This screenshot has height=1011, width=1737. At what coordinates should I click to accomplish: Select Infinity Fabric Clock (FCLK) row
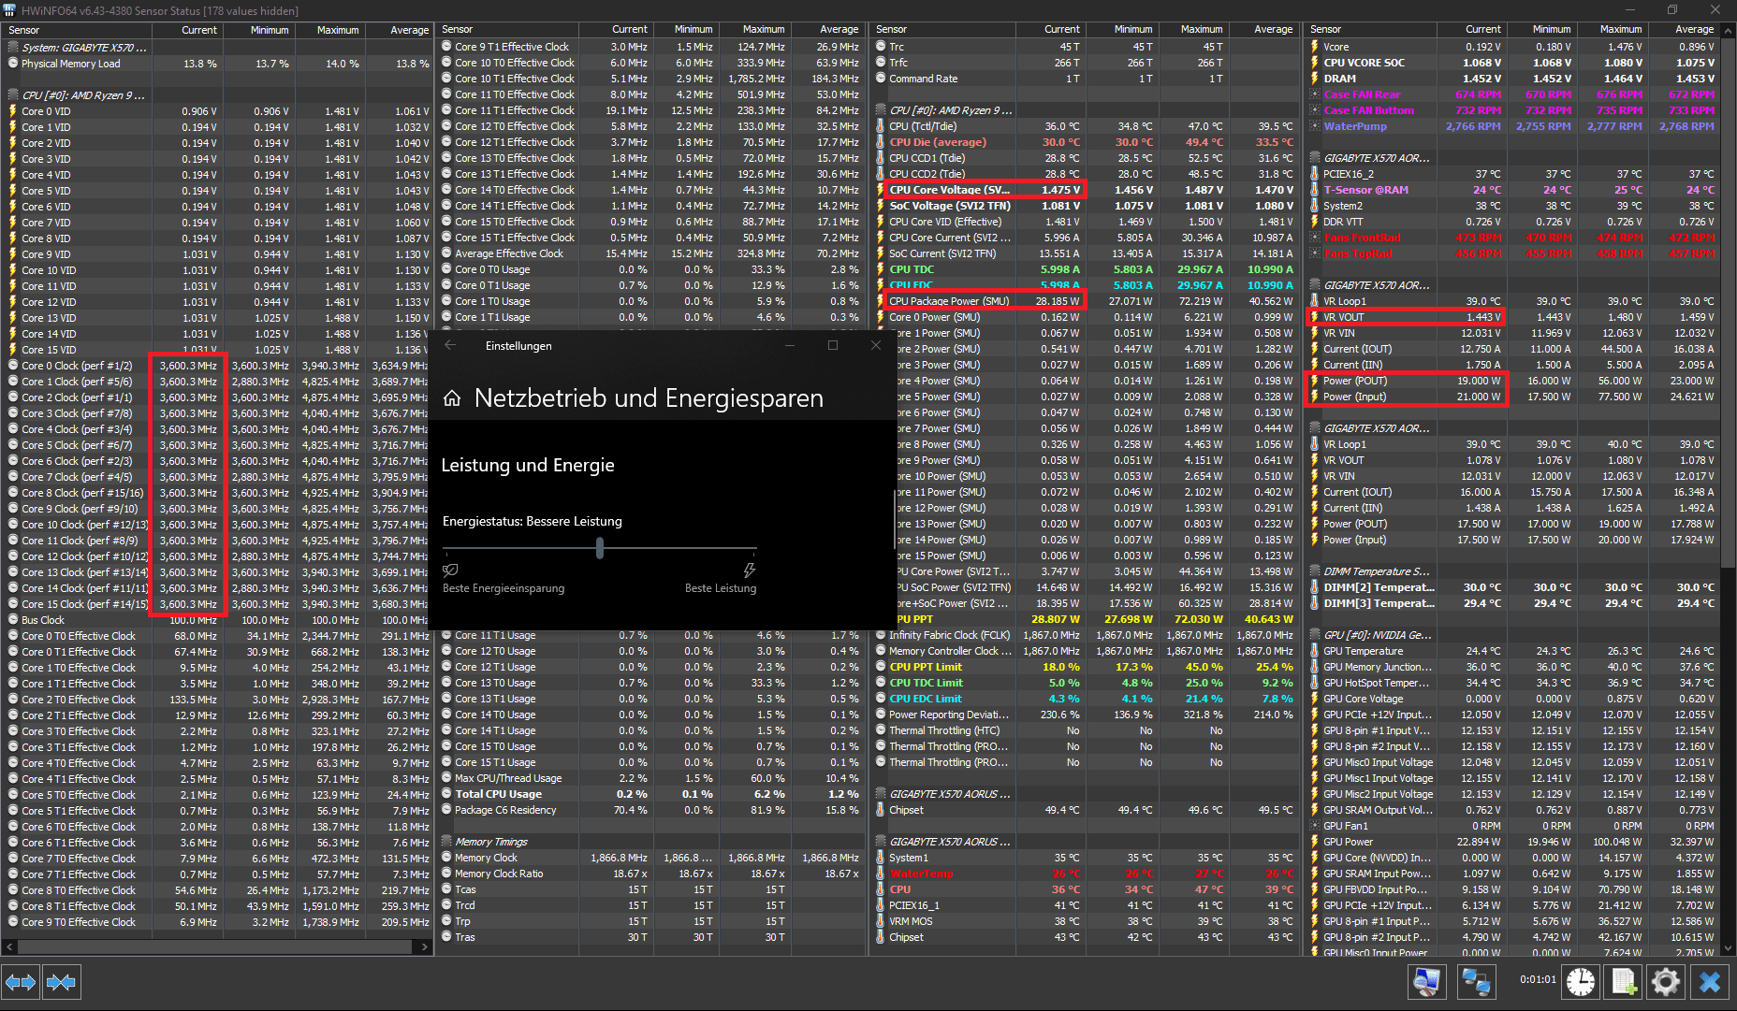coord(1086,635)
